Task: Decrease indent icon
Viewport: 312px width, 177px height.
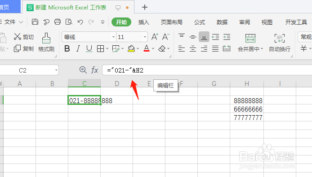Action: [x=215, y=37]
